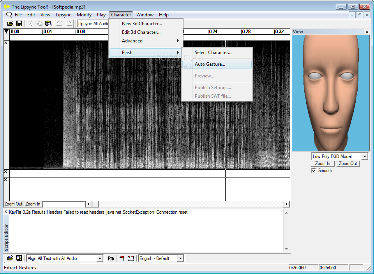
Task: Click the Rθ phonetic icon
Action: pos(111,258)
